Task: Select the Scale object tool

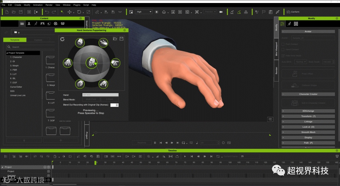Action: (88, 12)
